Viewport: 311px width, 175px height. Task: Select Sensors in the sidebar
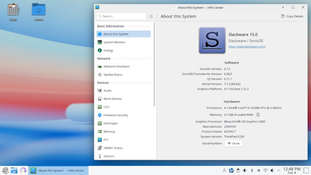tap(123, 156)
